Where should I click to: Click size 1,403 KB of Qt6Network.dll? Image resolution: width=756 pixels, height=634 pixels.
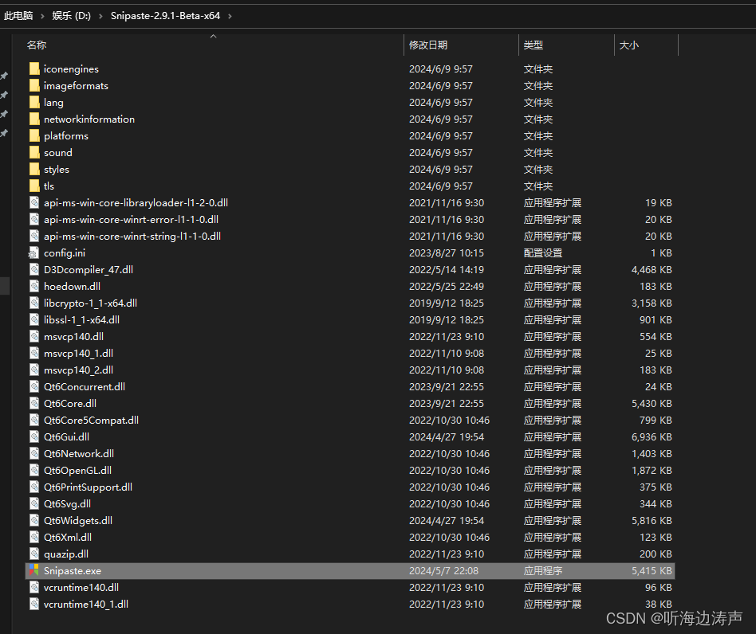point(652,453)
